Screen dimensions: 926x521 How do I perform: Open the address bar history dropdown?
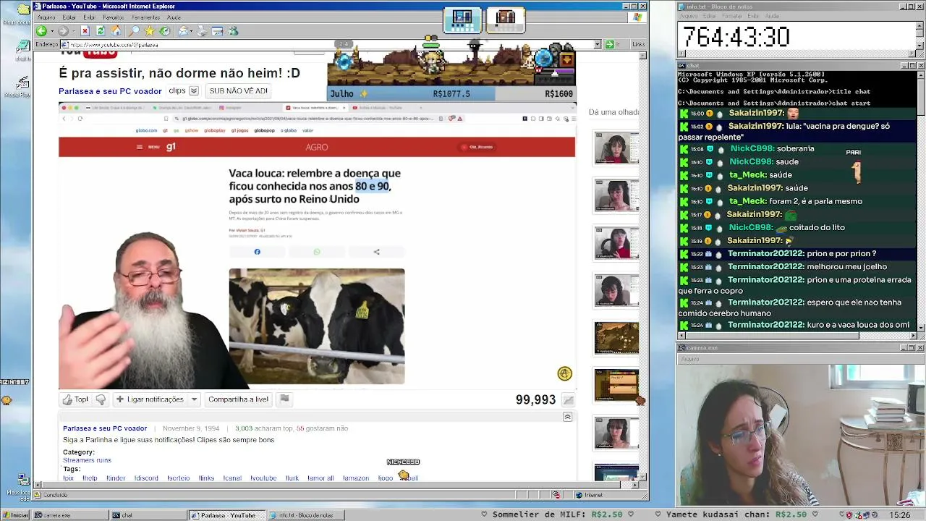pyautogui.click(x=597, y=44)
